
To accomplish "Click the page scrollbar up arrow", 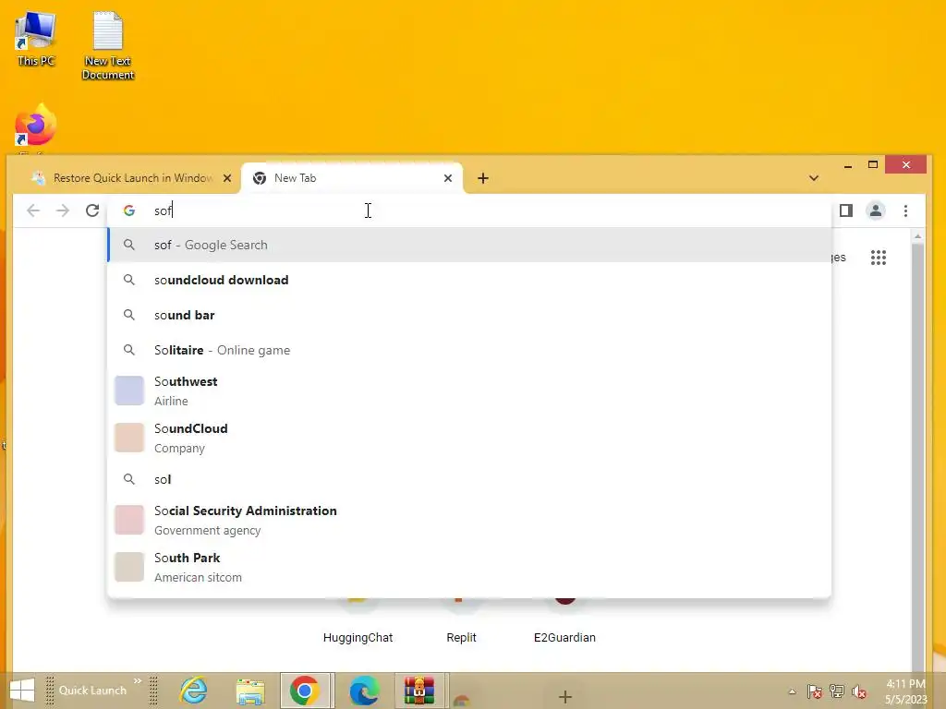I will click(x=917, y=237).
